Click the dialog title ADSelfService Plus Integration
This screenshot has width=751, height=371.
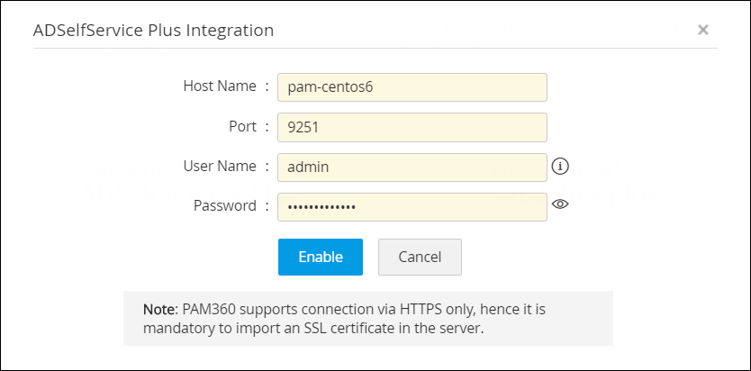click(153, 31)
